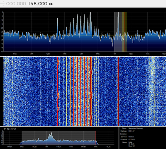This screenshot has width=166, height=149.
Task: Click the left arrow beside the frequency display
Action: pos(50,4)
